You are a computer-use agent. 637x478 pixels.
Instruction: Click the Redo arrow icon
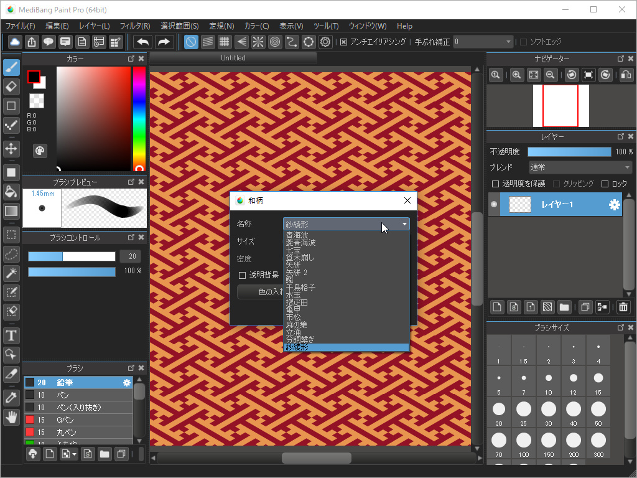tap(164, 42)
